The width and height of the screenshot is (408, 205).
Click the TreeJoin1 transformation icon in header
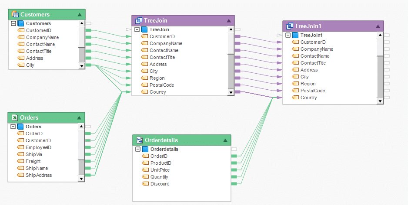pos(289,26)
